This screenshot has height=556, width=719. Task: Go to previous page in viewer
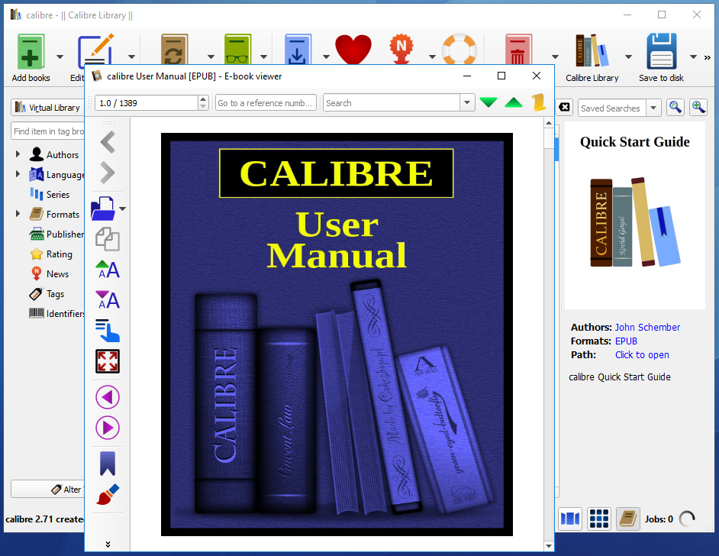pyautogui.click(x=108, y=397)
